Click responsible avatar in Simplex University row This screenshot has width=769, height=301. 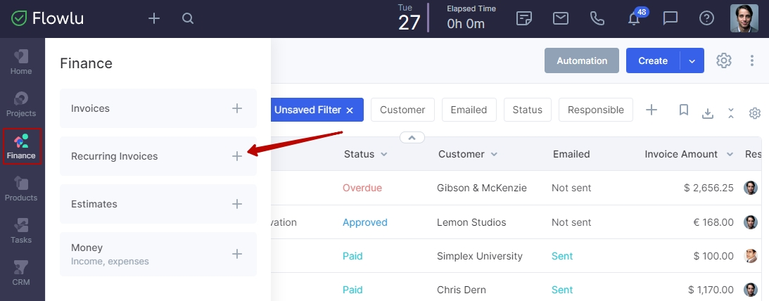click(x=751, y=256)
